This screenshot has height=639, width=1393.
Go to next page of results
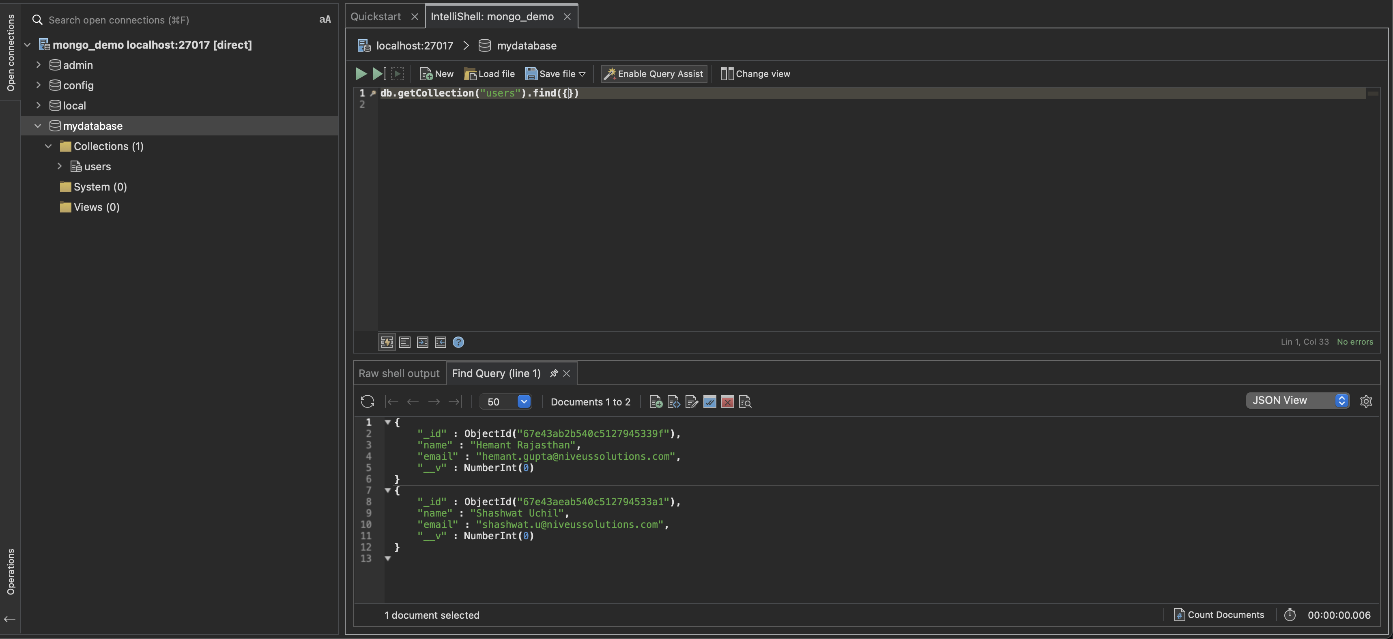pos(434,402)
